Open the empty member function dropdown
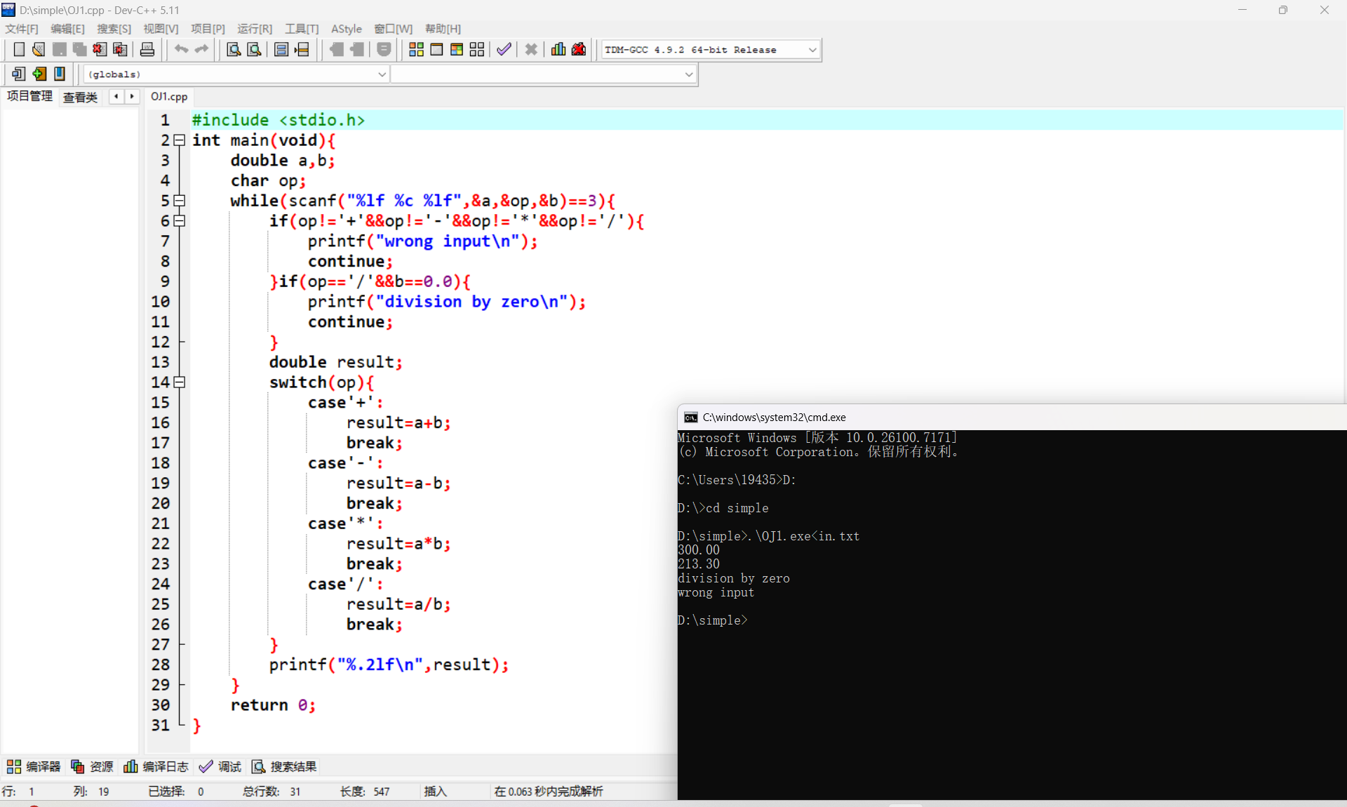Image resolution: width=1347 pixels, height=807 pixels. point(688,74)
